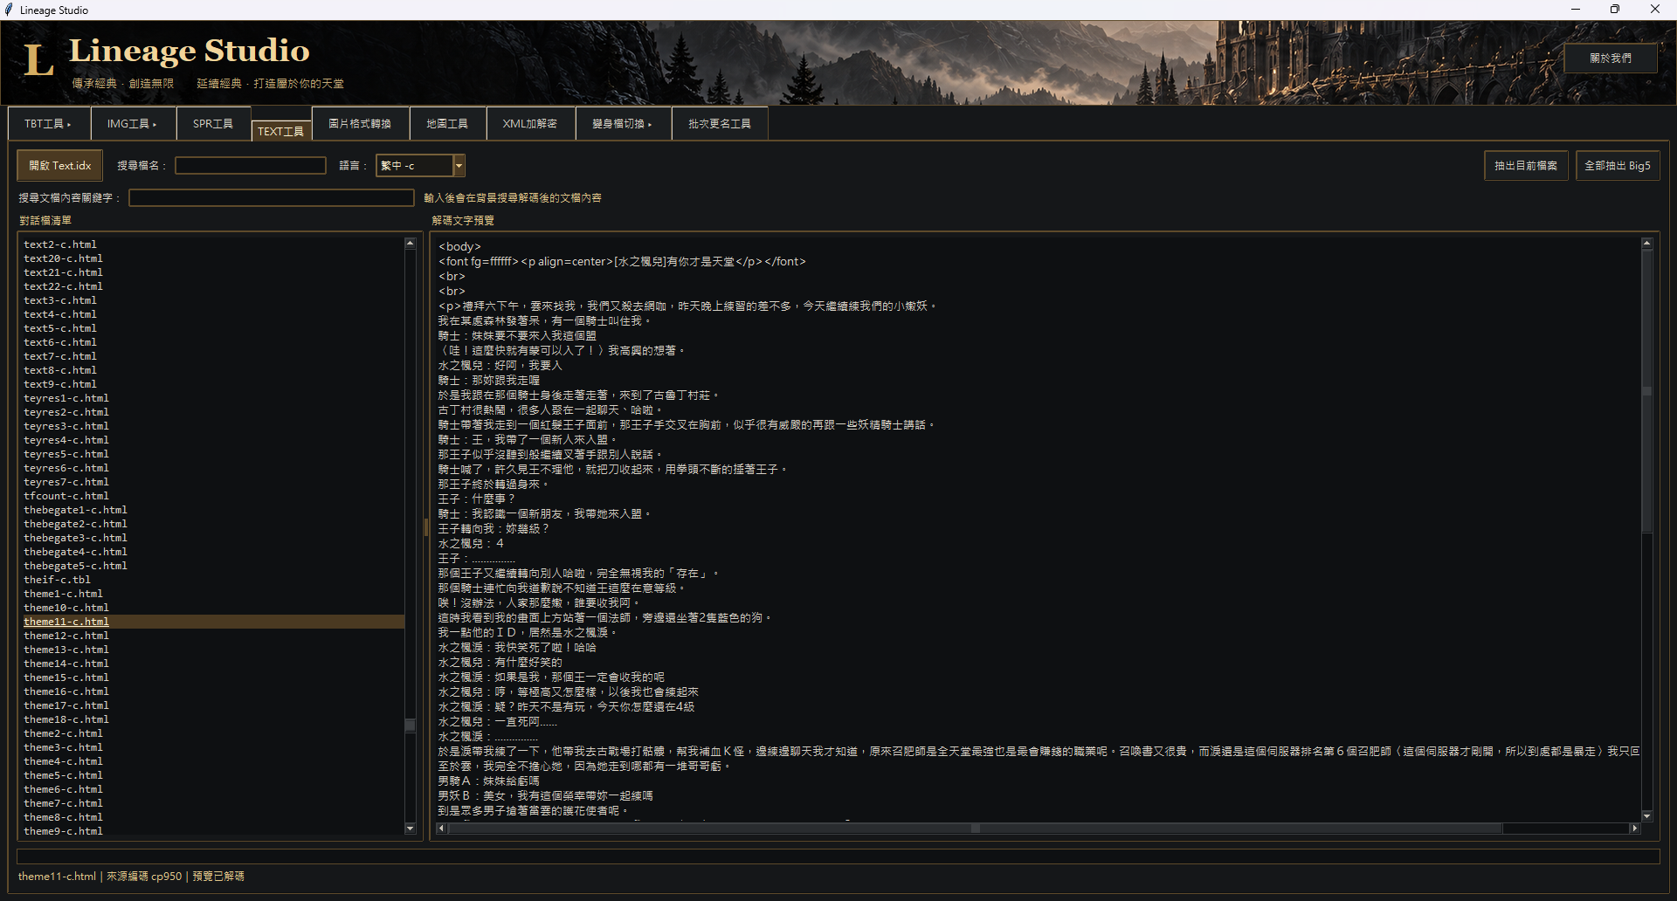Open the 圖片格式轉換 tab
1677x901 pixels.
[360, 124]
